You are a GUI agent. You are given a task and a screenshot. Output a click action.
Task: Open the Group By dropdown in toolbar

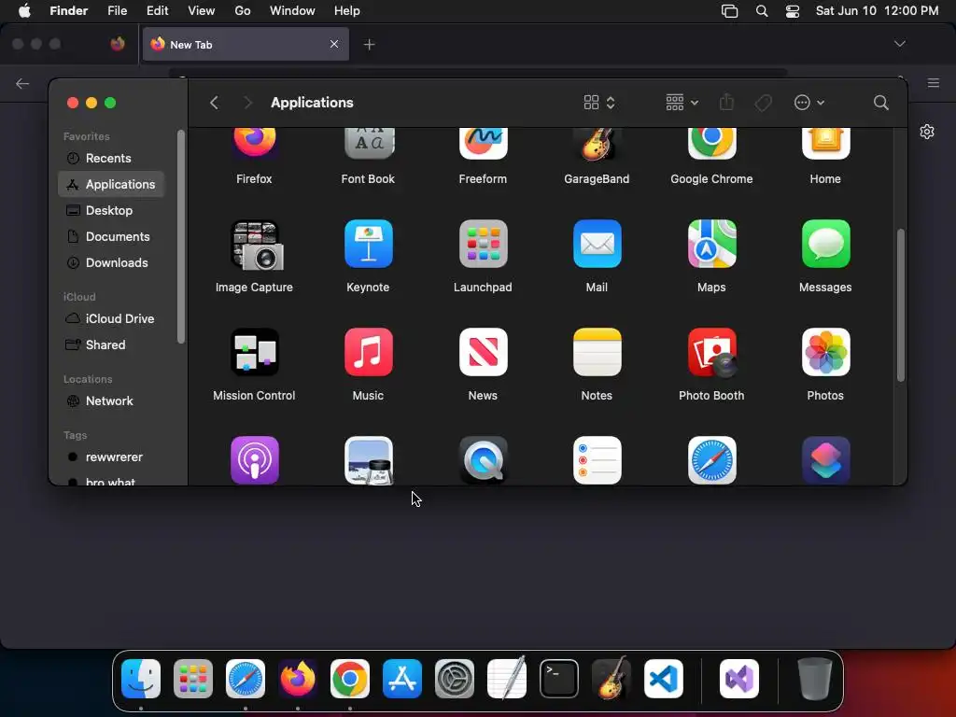(682, 103)
